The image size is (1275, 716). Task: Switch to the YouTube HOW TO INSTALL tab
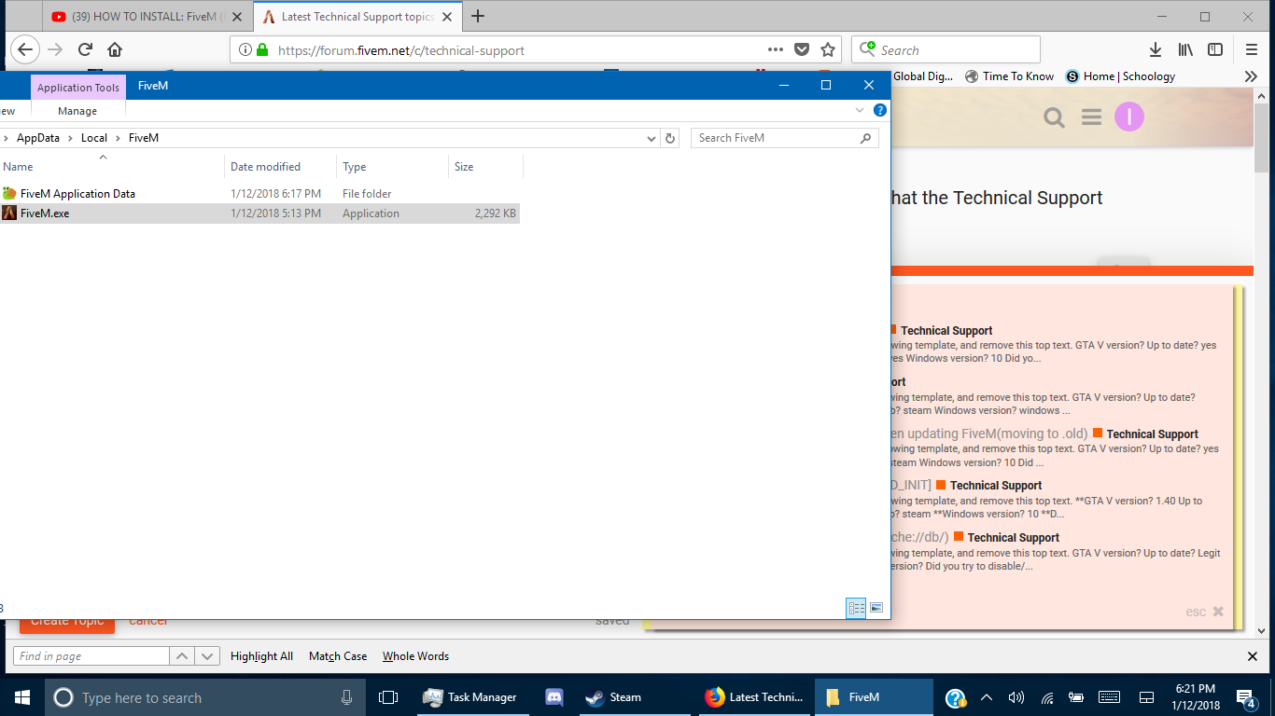tap(147, 16)
